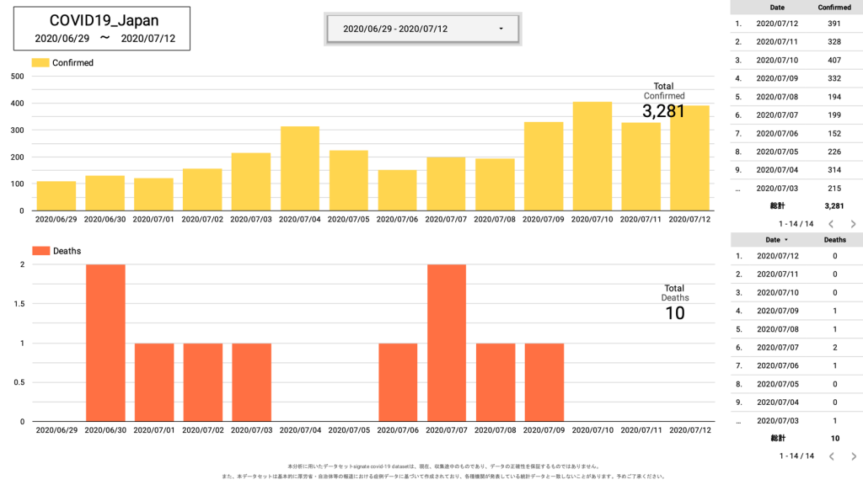Screen dimensions: 863x485
Task: Click the COVID19_Japan title box
Action: (101, 29)
